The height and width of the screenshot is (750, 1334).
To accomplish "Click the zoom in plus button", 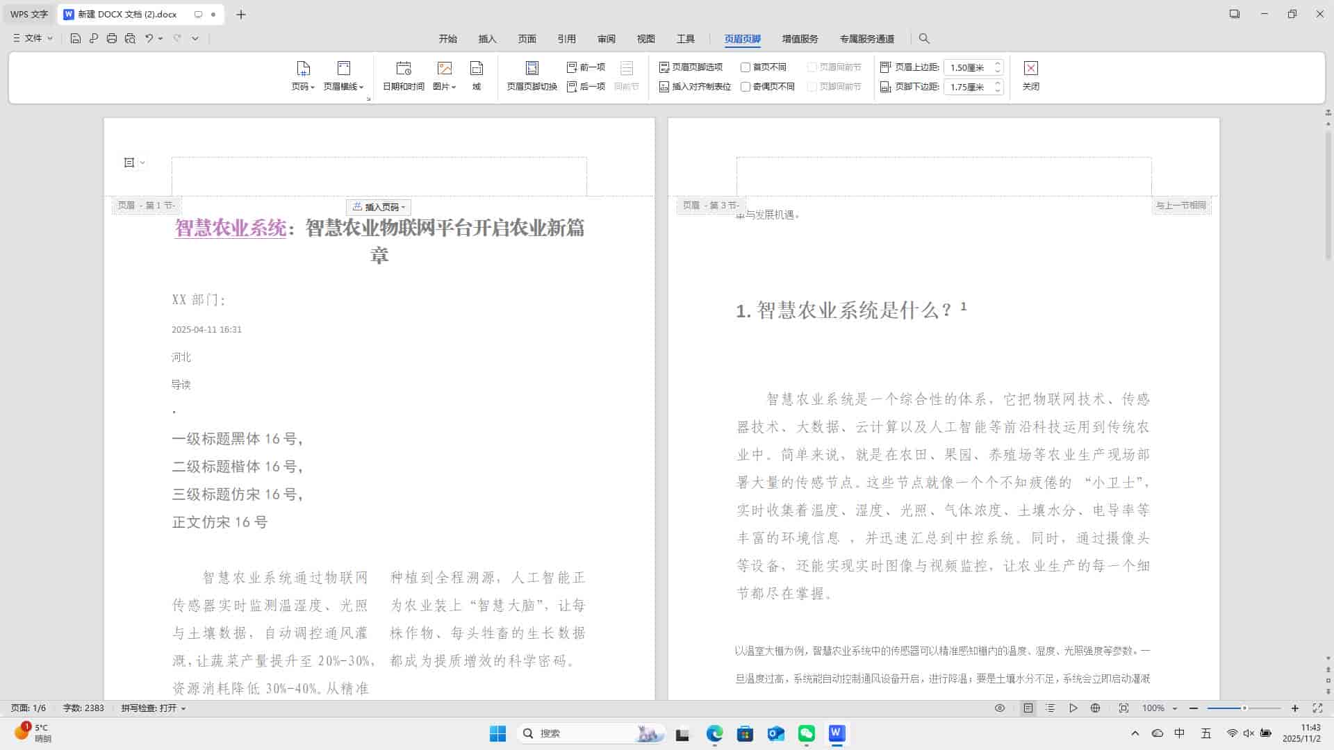I will click(1295, 708).
